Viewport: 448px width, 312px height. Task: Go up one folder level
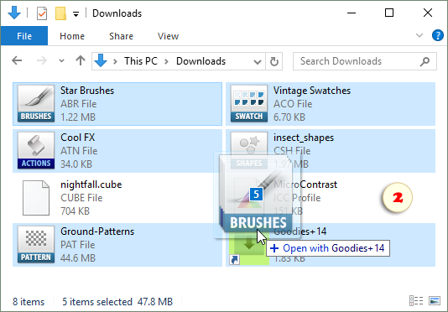(81, 60)
